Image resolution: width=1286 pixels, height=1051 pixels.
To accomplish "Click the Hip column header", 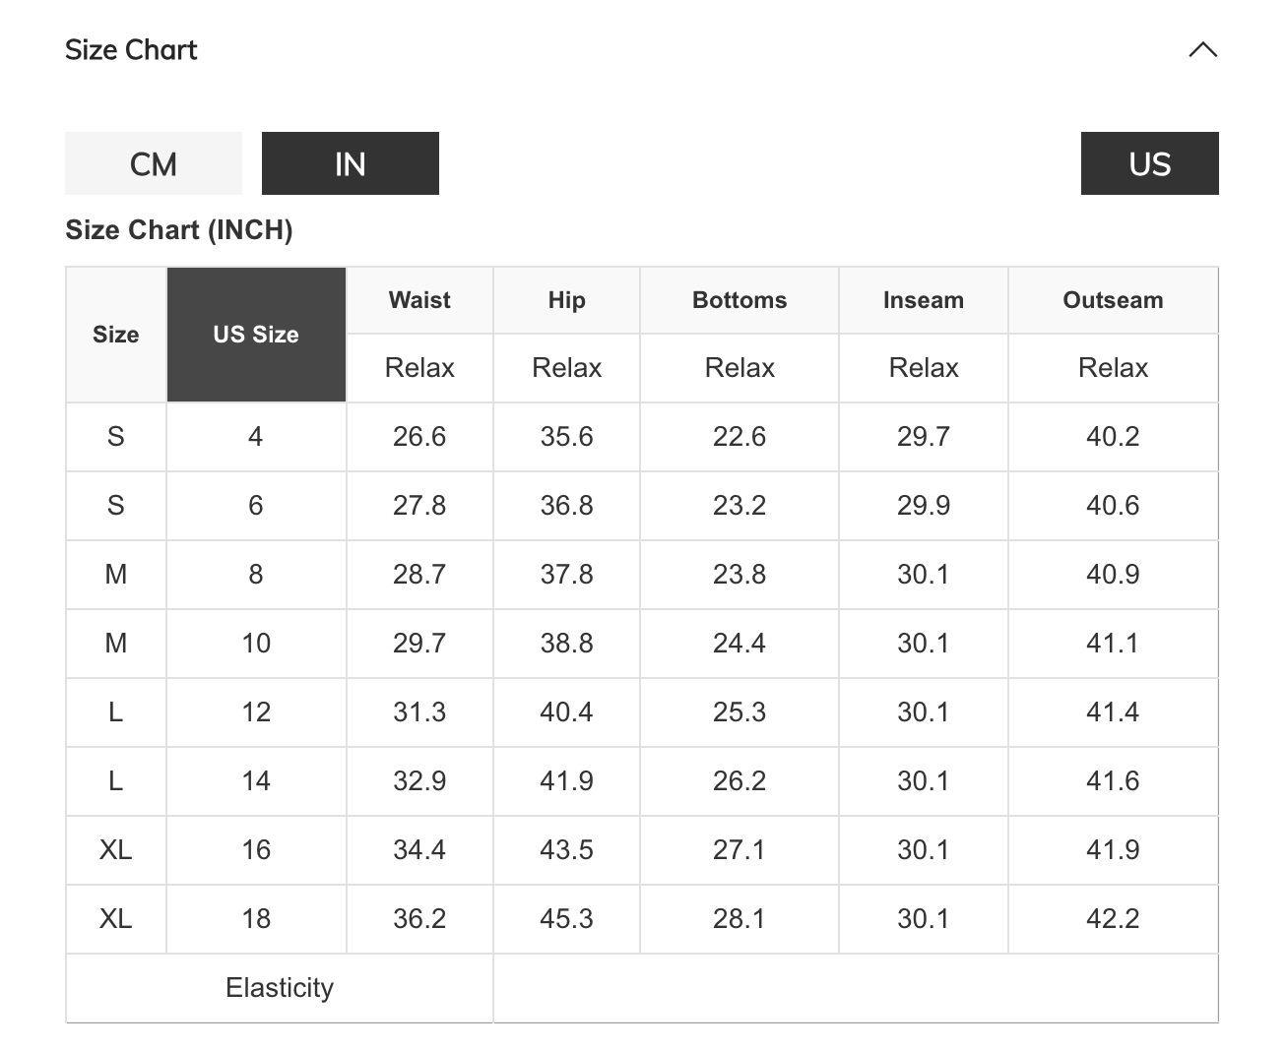I will point(566,300).
